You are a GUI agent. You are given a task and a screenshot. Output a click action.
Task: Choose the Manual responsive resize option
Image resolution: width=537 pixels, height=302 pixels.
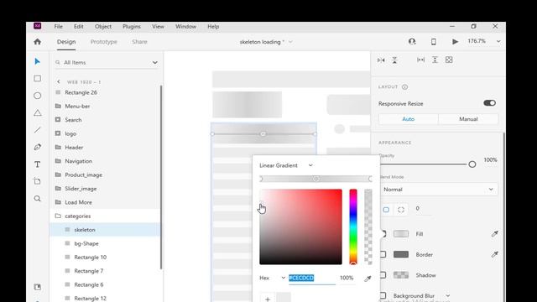(468, 119)
